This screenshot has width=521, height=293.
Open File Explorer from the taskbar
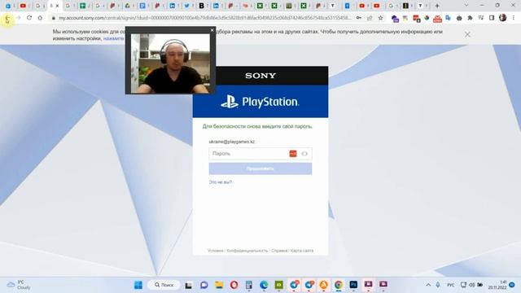coord(219,285)
